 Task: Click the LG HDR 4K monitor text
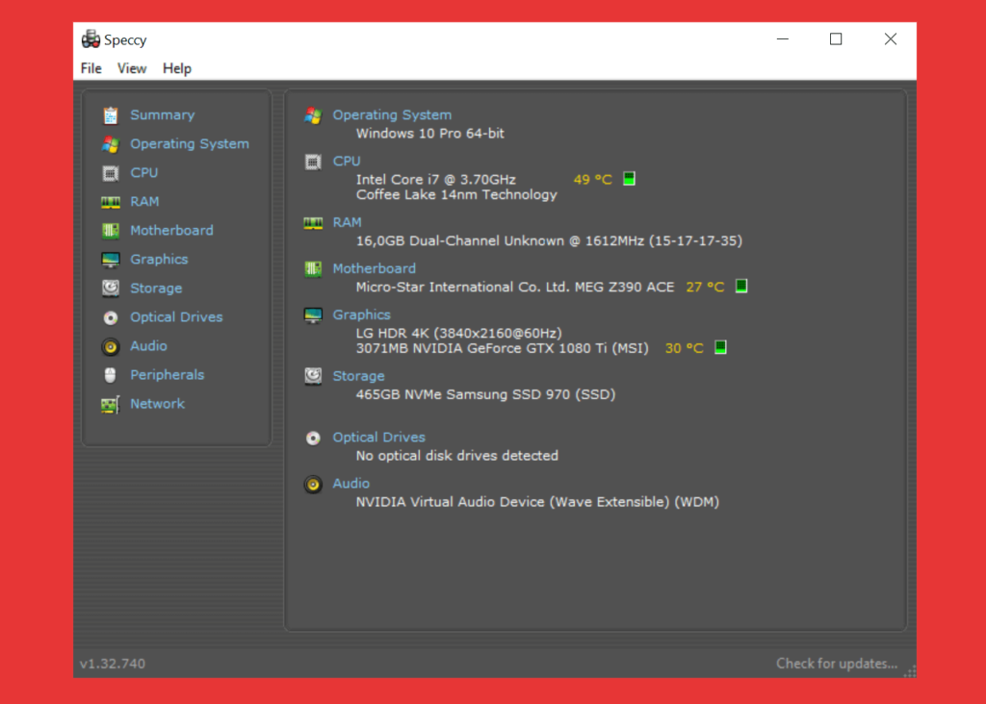pos(459,333)
